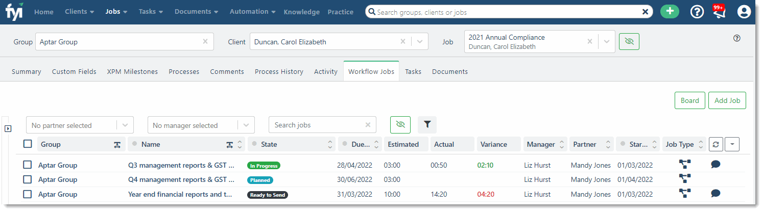Expand the Client dropdown arrow

[420, 42]
